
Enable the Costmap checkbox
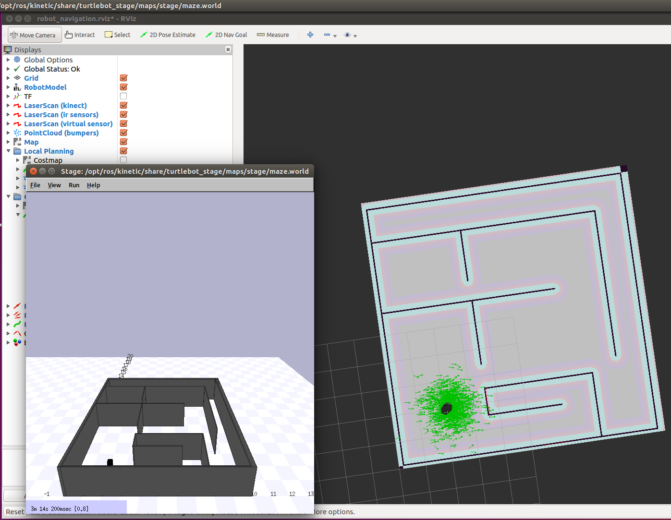tap(123, 160)
